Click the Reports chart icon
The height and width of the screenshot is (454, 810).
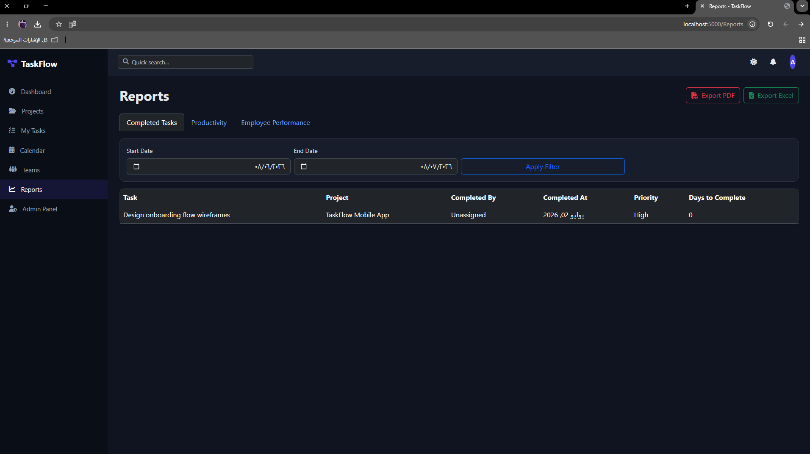click(12, 189)
